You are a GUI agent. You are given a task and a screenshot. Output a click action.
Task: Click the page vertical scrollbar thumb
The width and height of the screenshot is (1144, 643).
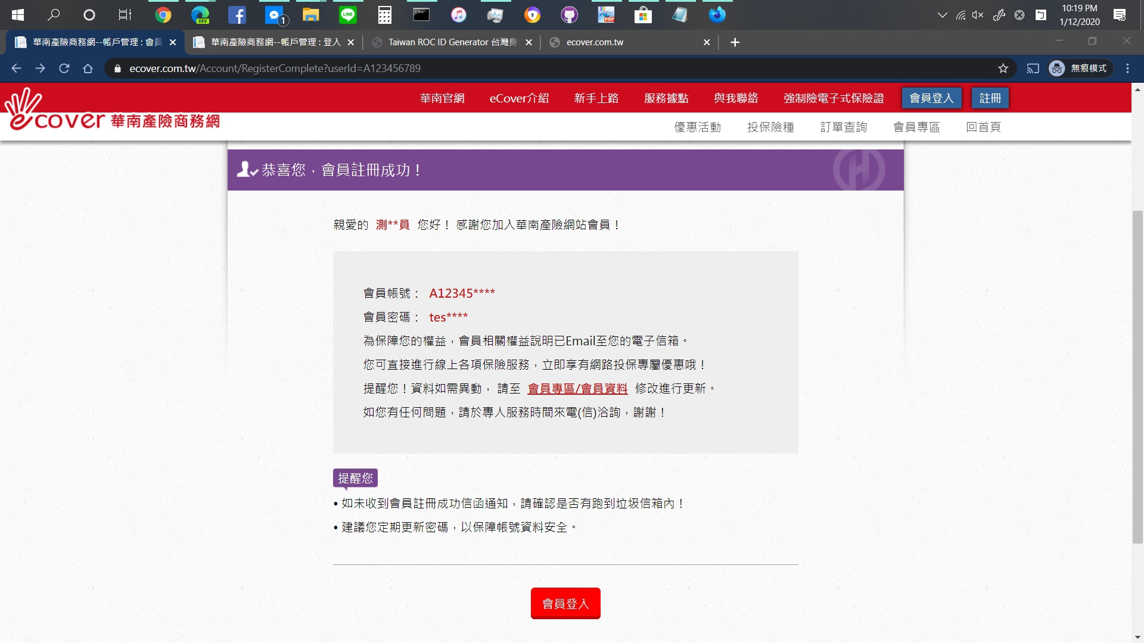tap(1137, 377)
